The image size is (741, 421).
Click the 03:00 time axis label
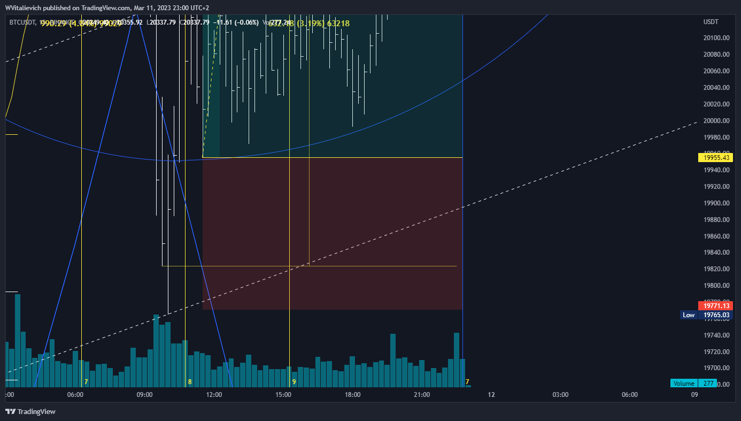(x=560, y=395)
